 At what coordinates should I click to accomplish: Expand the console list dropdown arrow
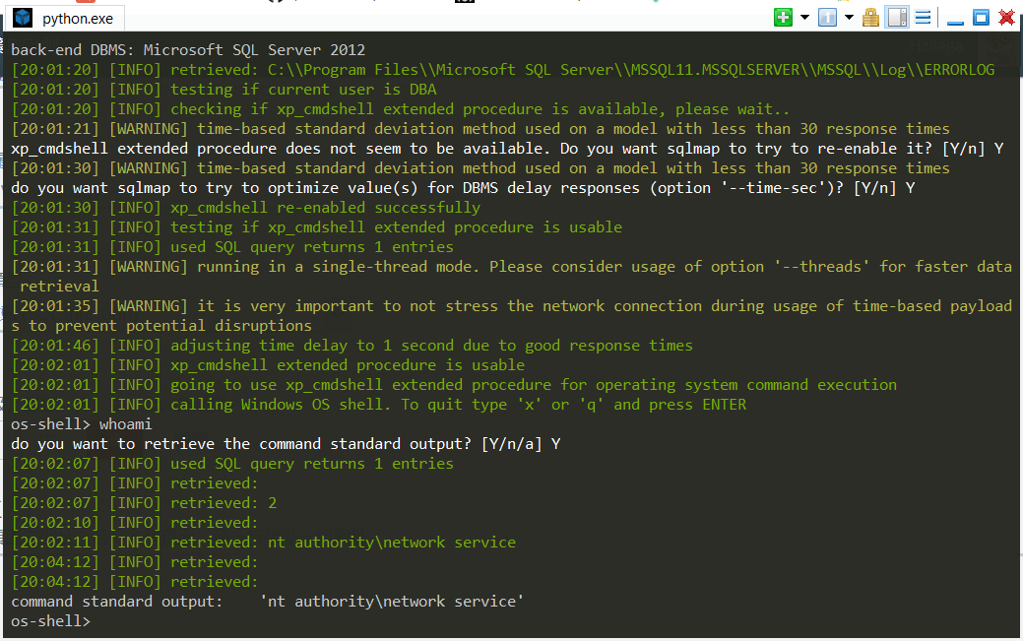pos(849,18)
